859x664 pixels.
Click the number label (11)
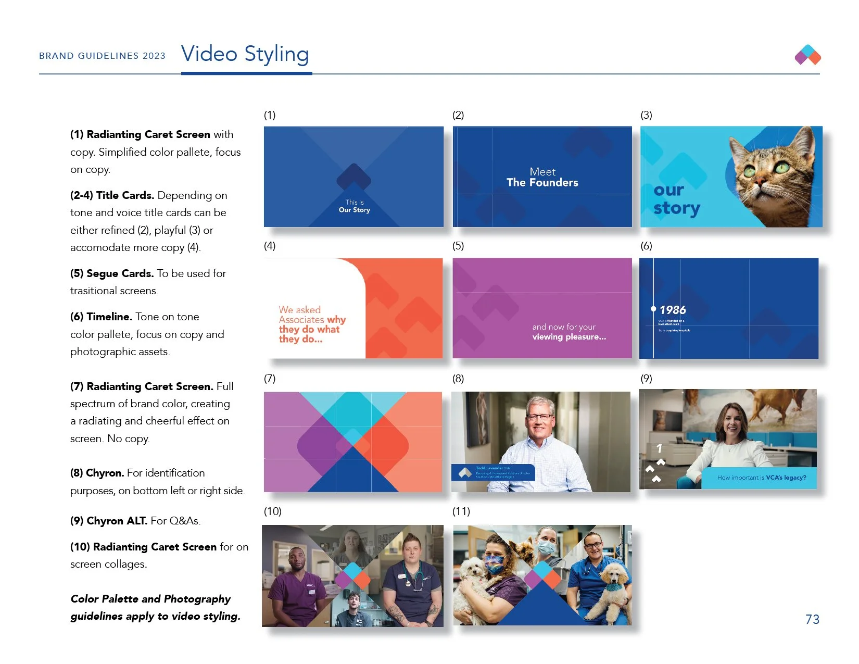[x=461, y=511]
